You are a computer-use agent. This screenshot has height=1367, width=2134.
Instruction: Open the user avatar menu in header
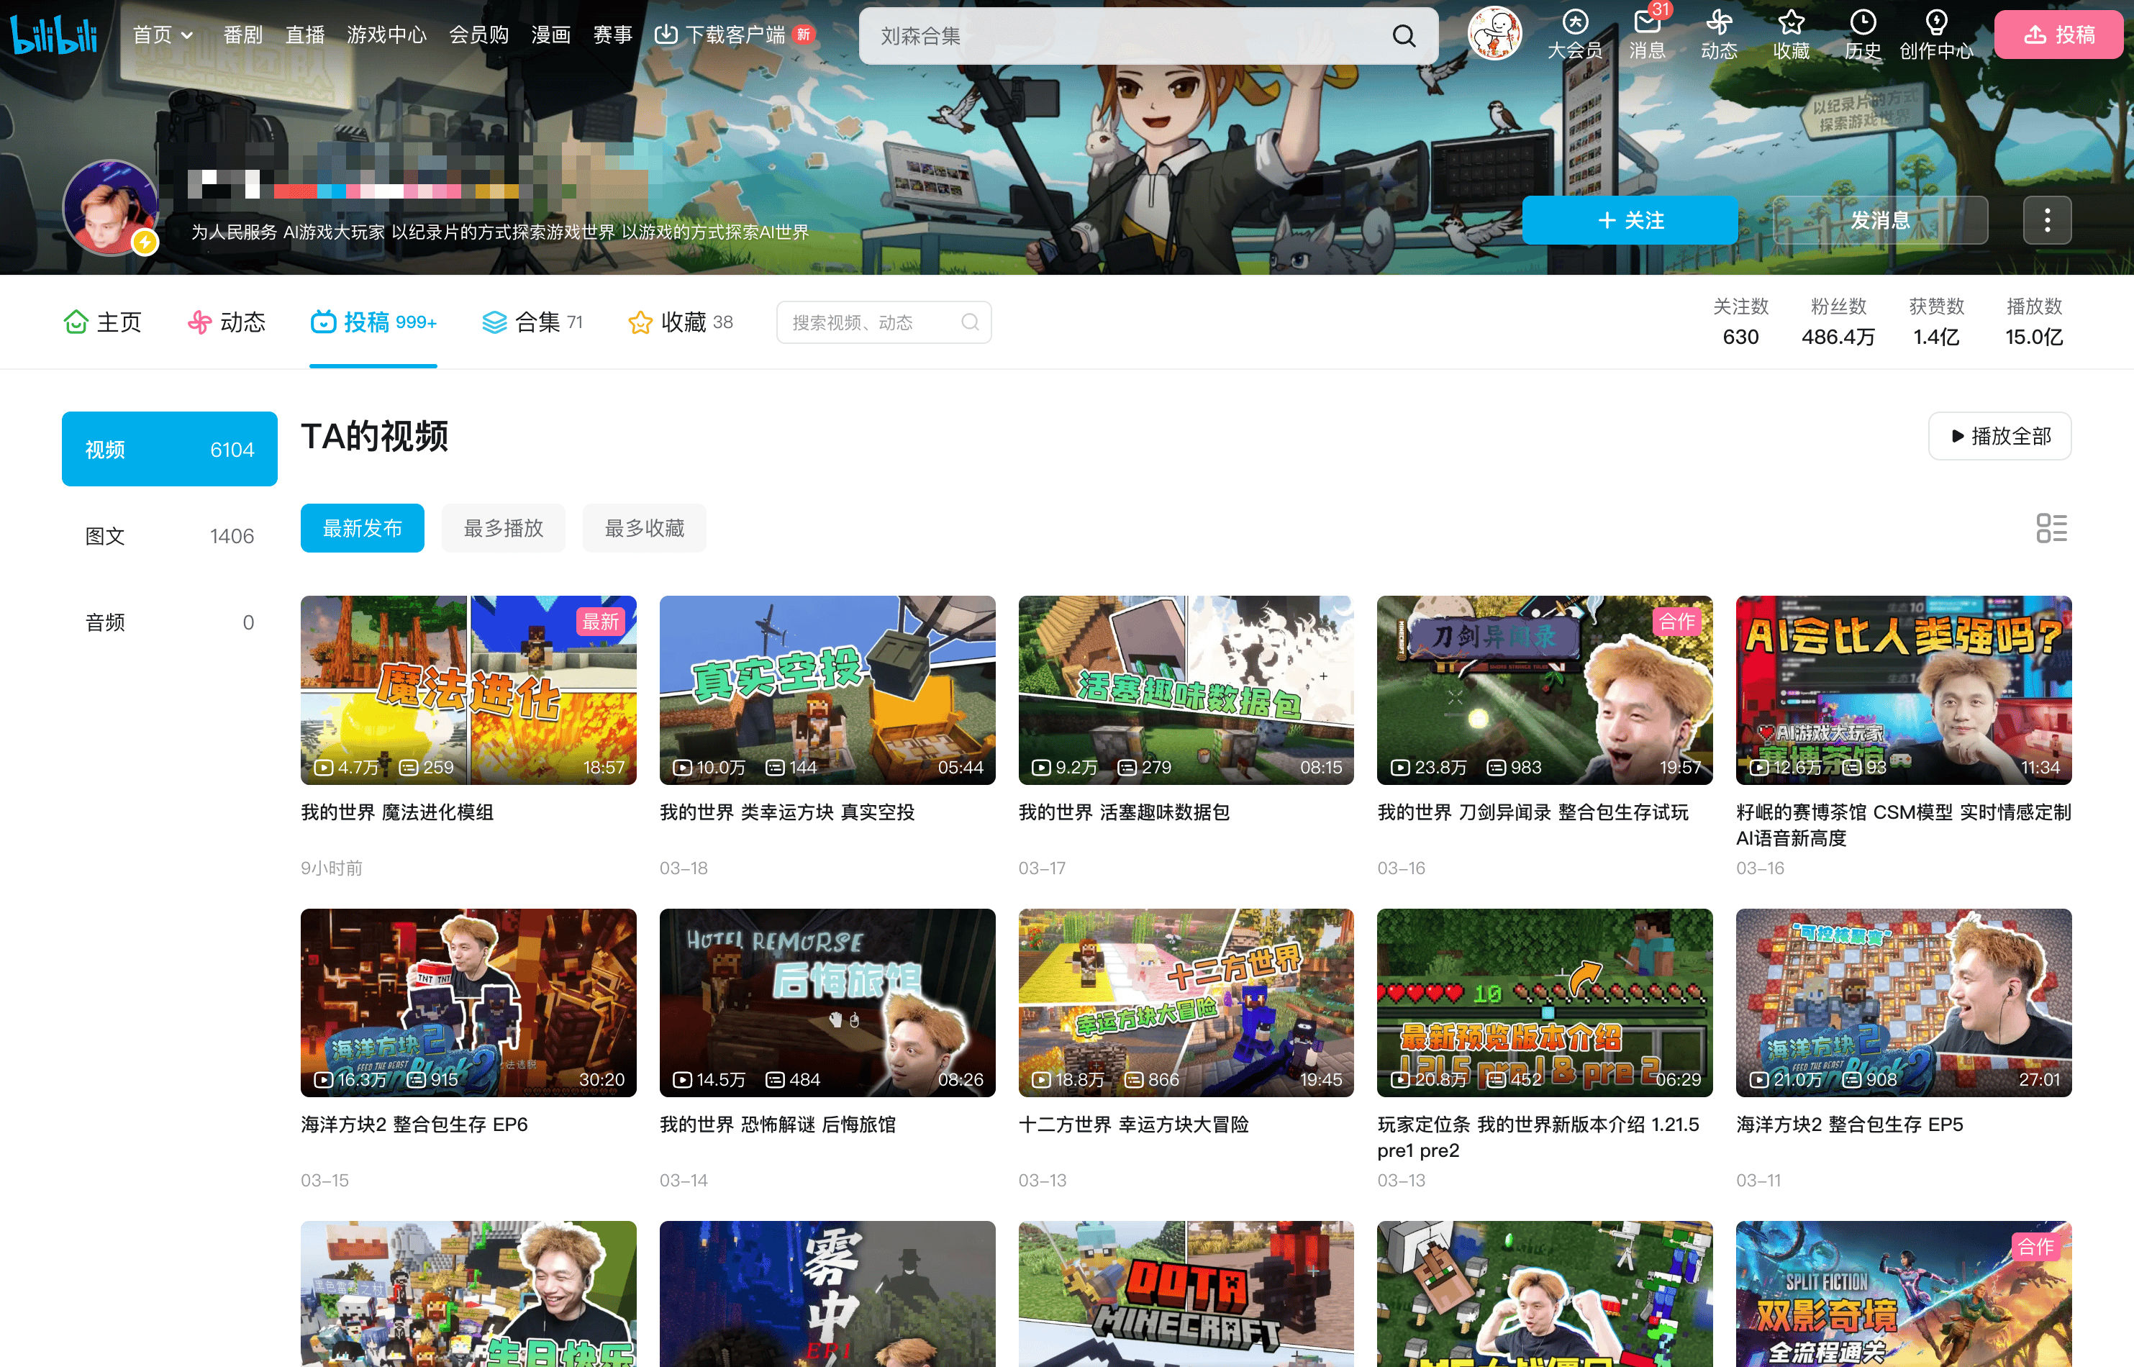(1494, 34)
